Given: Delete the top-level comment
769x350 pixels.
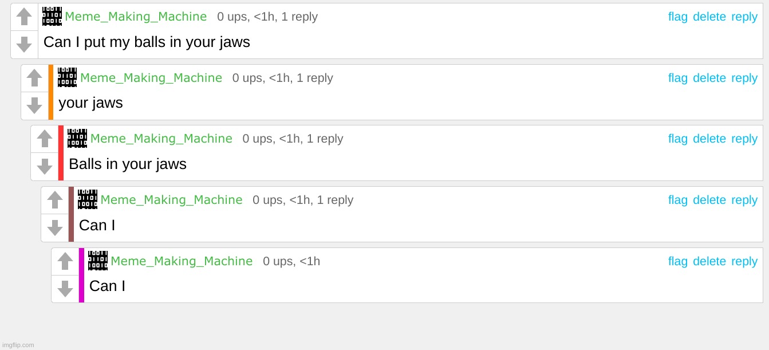Looking at the screenshot, I should pyautogui.click(x=709, y=17).
